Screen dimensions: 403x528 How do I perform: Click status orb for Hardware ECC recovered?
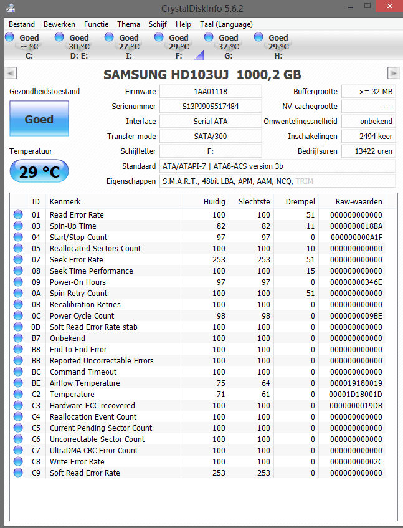point(18,405)
